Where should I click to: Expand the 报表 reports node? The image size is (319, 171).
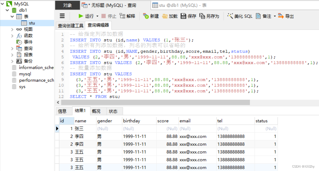click(12, 55)
